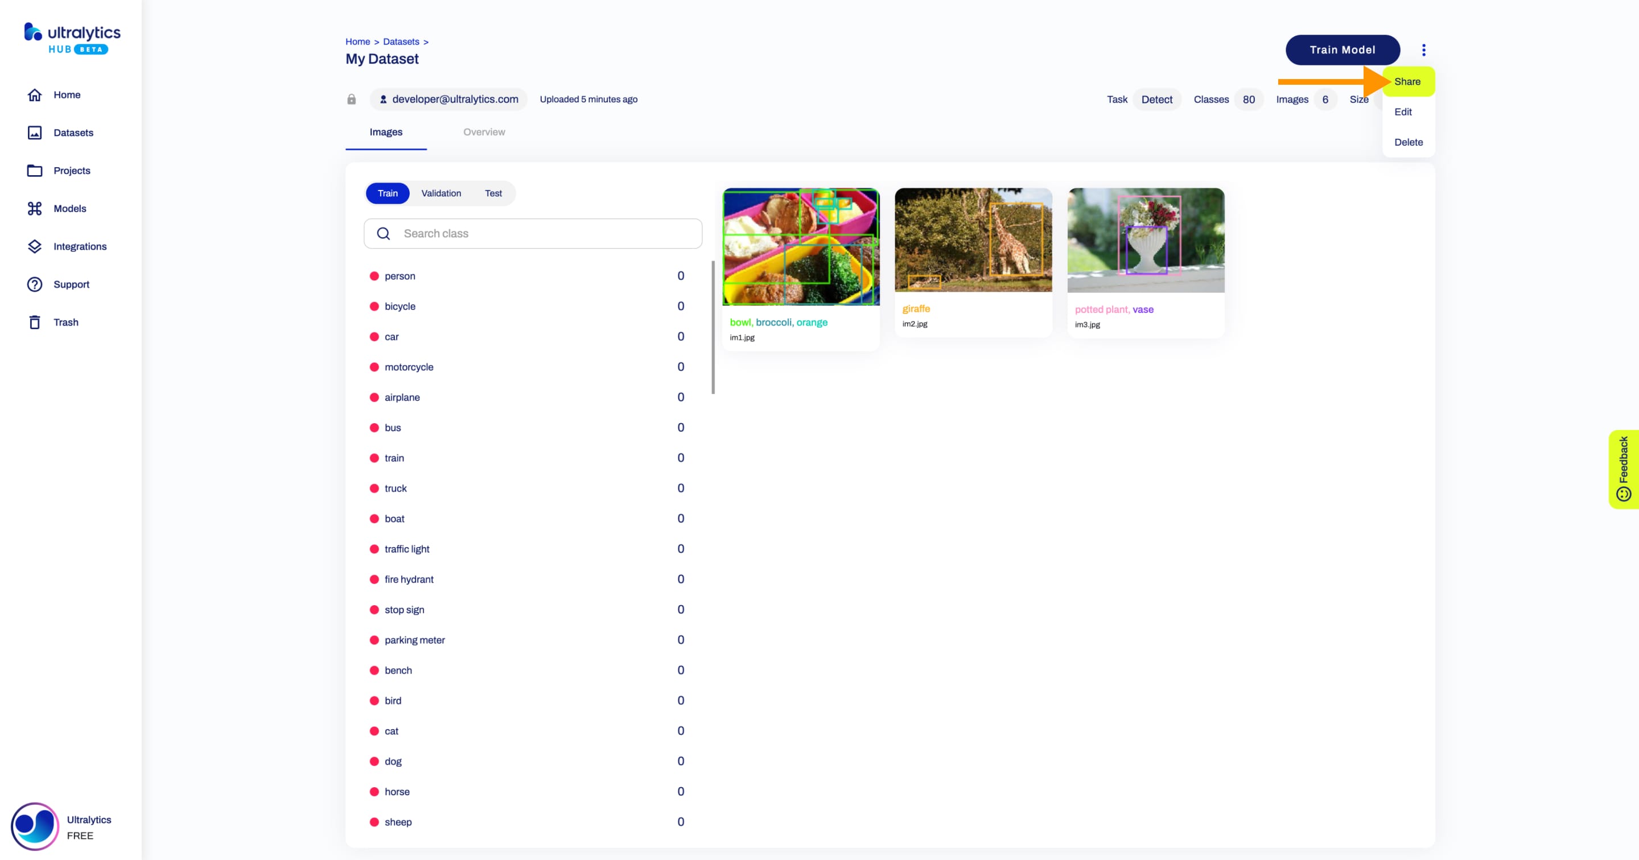Expand the Edit menu option
The image size is (1639, 860).
tap(1404, 111)
